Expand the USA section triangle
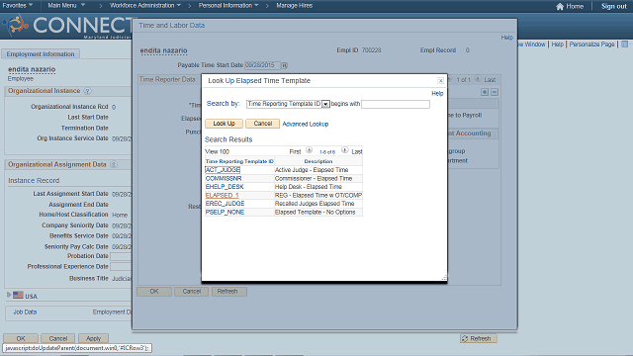The width and height of the screenshot is (633, 356). (x=9, y=295)
